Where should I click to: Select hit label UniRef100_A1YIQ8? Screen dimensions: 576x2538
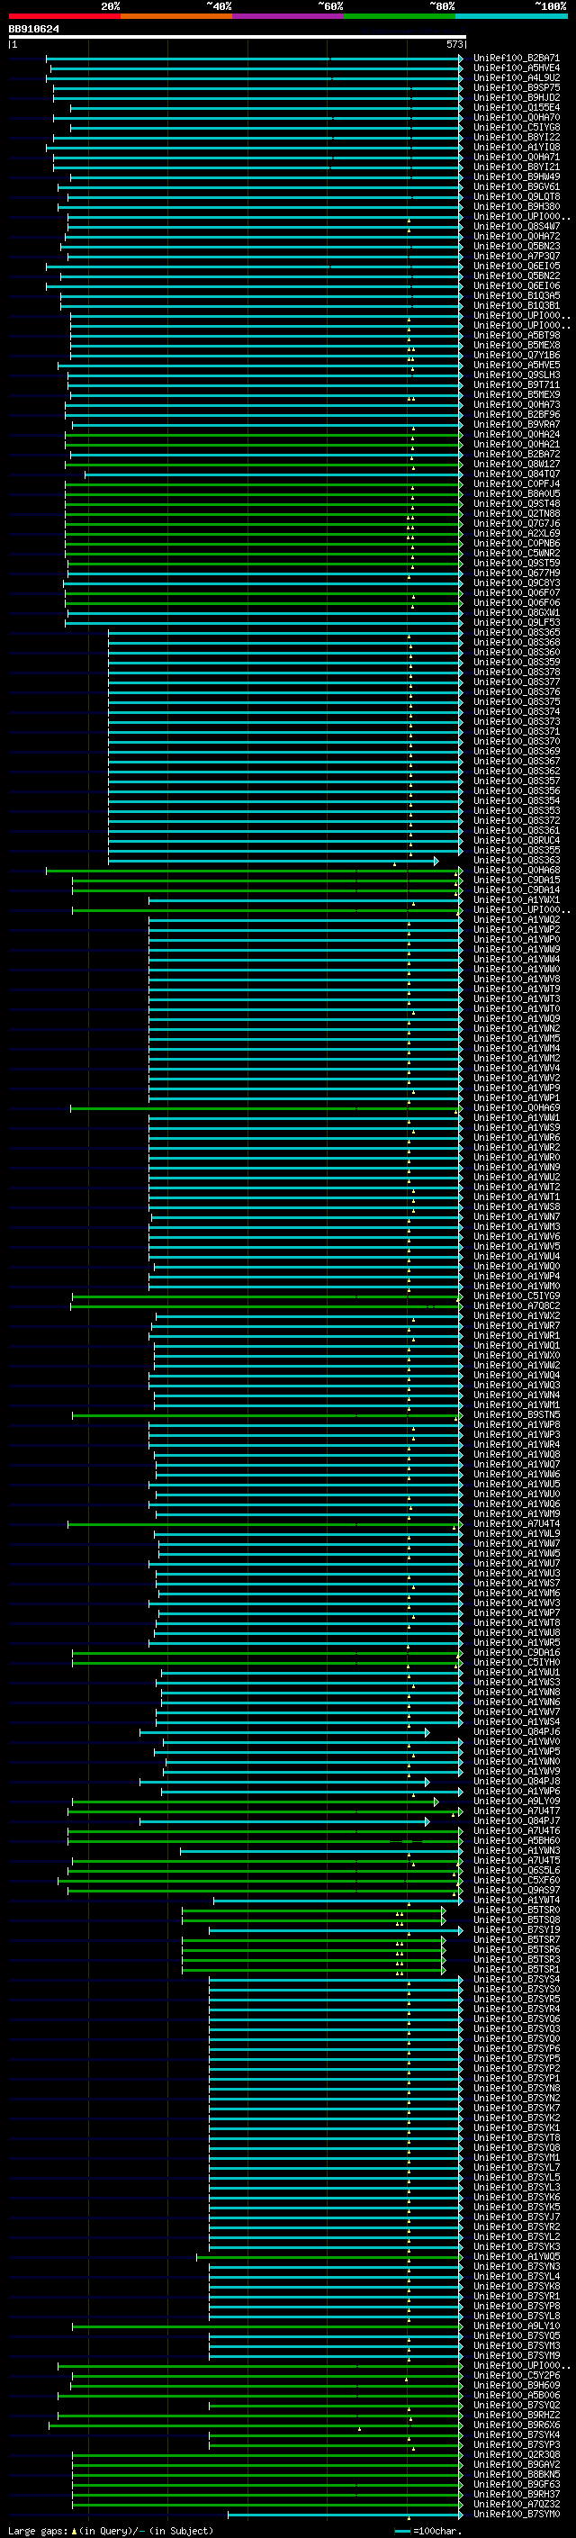click(516, 147)
